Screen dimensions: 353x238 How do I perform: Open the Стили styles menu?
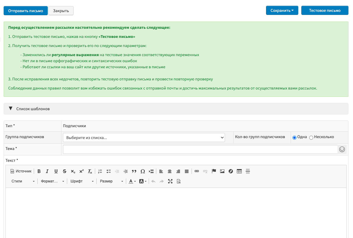click(x=23, y=181)
